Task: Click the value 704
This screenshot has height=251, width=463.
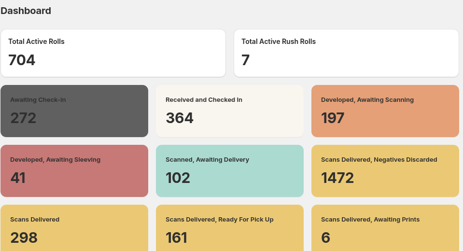Action: coord(22,60)
